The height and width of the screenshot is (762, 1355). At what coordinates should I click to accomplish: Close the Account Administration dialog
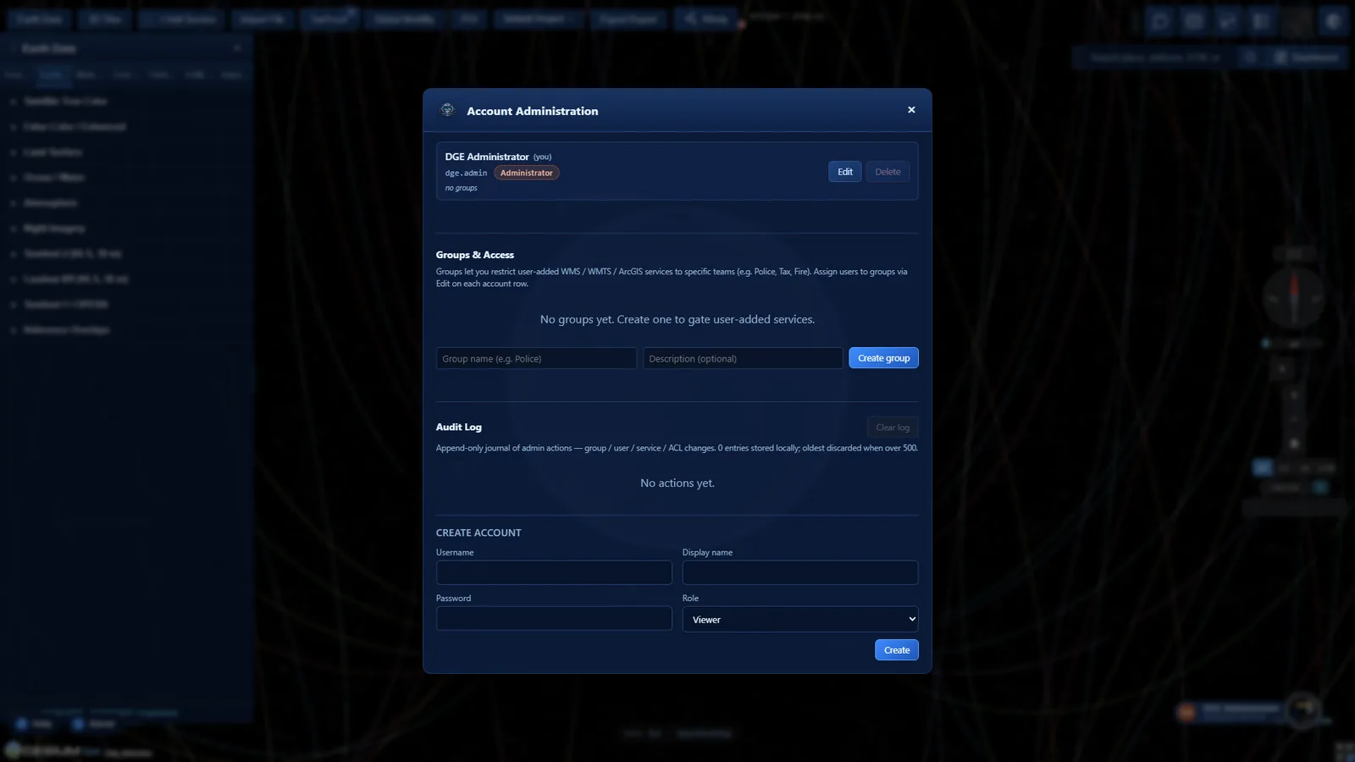pos(911,110)
